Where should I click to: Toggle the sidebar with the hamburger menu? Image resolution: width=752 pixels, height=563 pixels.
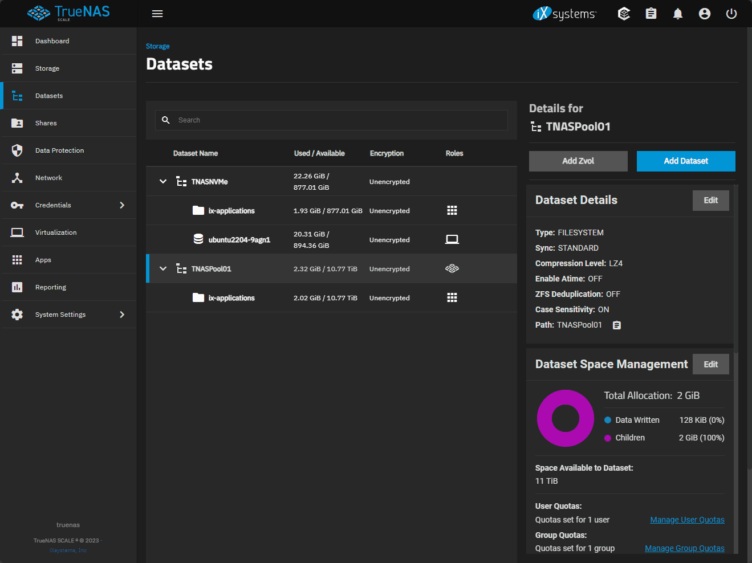(x=157, y=14)
